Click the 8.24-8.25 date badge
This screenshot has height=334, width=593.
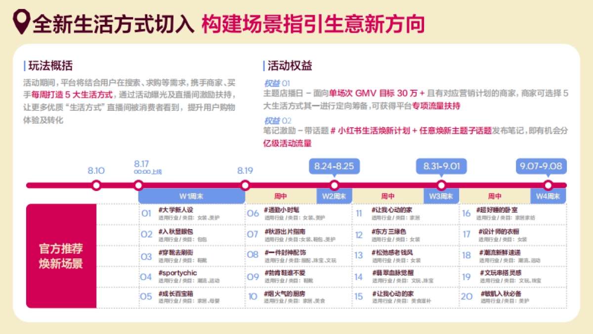point(334,167)
